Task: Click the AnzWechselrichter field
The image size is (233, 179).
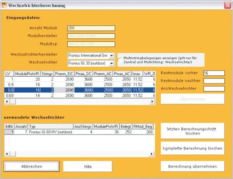Action: pyautogui.click(x=214, y=89)
